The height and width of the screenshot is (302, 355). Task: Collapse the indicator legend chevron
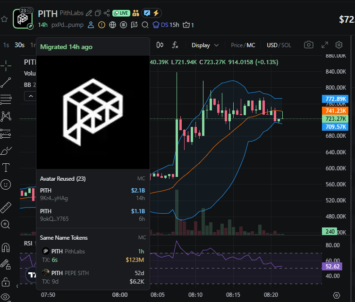pos(31,96)
